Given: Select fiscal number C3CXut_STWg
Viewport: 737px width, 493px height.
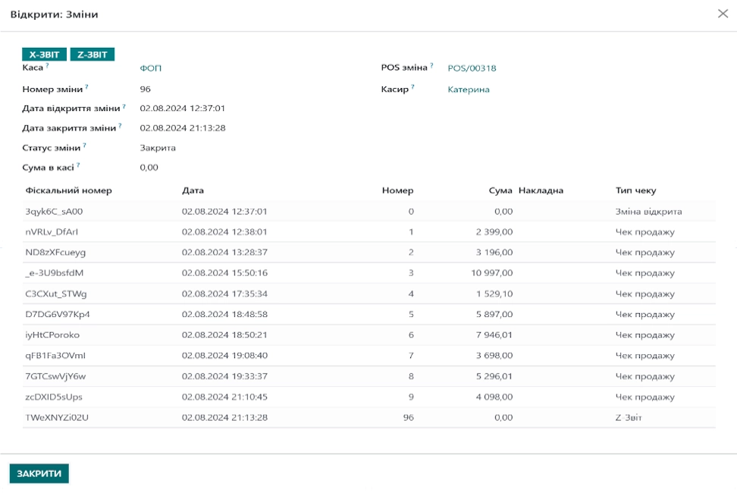Looking at the screenshot, I should tap(56, 294).
